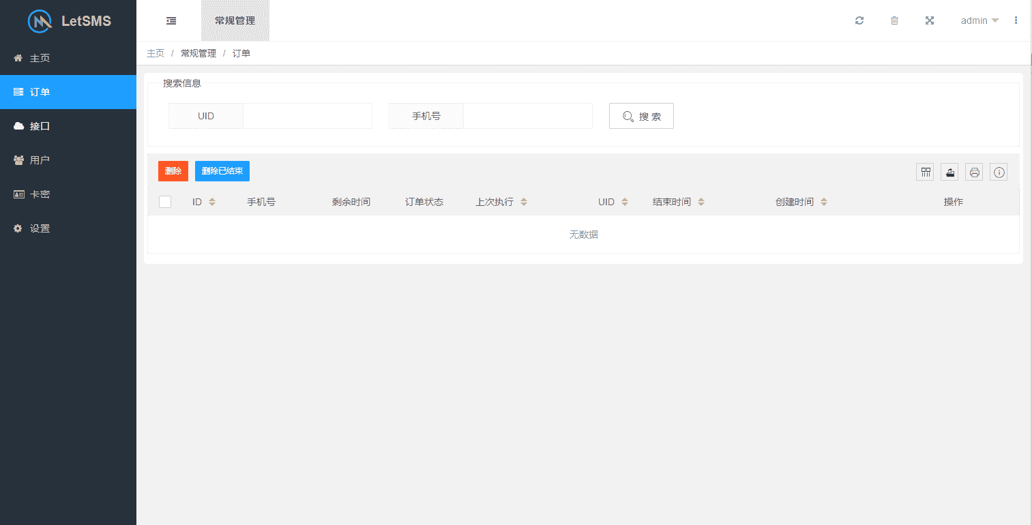Sort the table by ID column

211,202
